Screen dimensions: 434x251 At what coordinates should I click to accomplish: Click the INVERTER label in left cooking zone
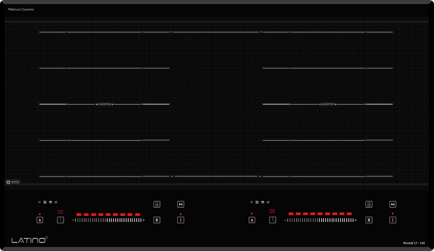tap(104, 104)
